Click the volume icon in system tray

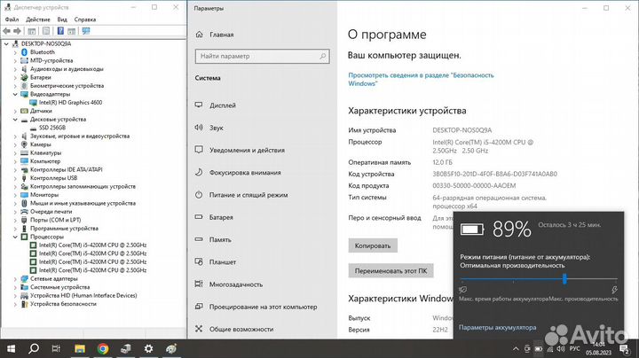[561, 349]
